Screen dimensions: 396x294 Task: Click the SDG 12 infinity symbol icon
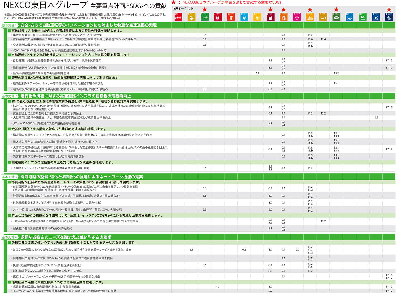323,16
